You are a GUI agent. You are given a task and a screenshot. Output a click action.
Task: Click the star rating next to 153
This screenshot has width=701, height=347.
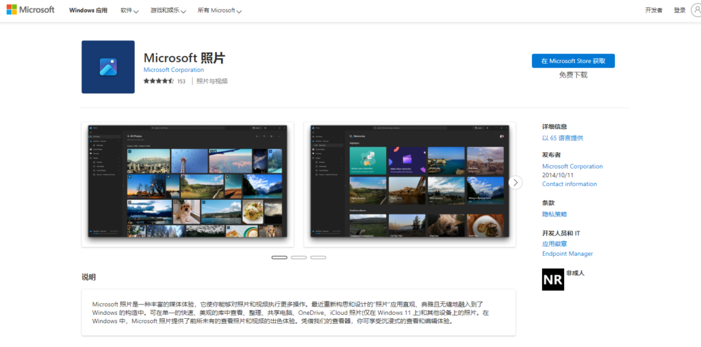coord(158,81)
